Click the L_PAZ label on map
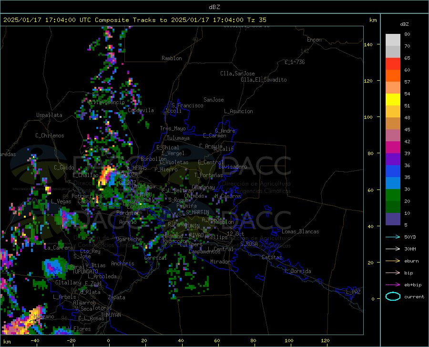The image size is (429, 347). (353, 292)
